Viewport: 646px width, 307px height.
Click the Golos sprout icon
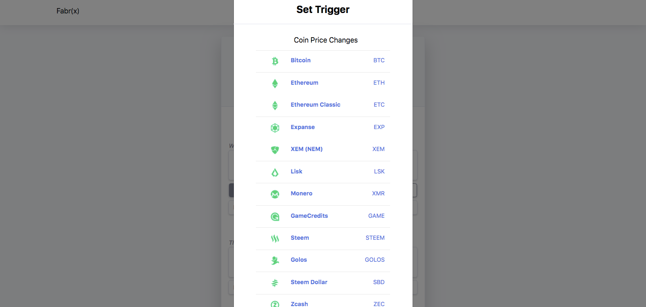coord(275,260)
